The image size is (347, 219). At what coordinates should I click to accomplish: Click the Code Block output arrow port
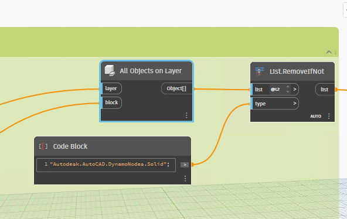click(185, 165)
